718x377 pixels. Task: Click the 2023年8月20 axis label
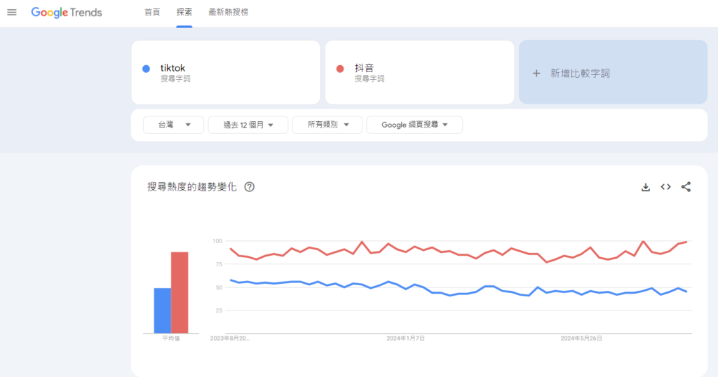click(230, 338)
